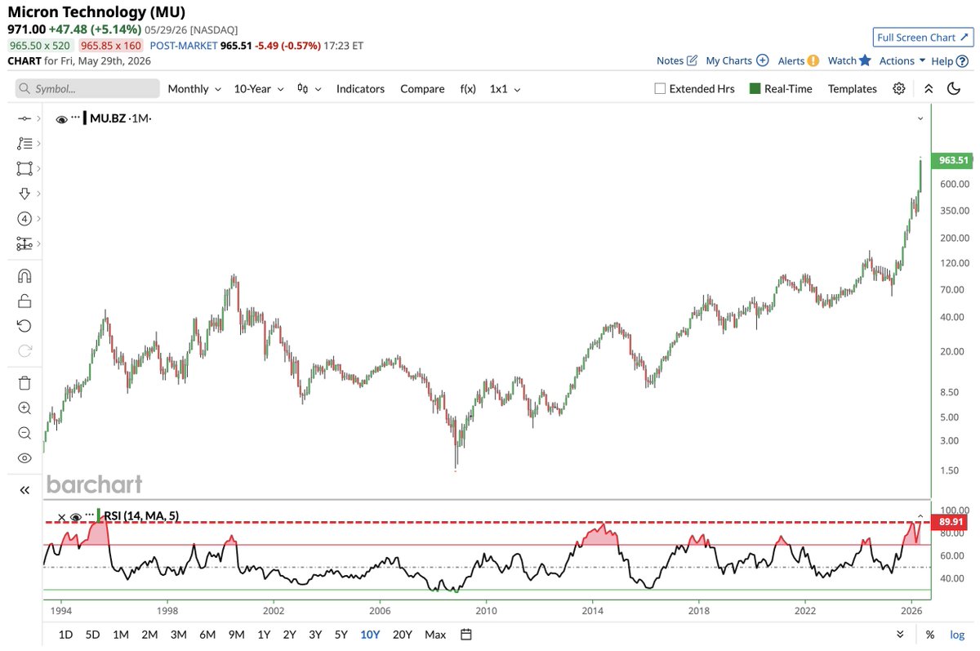Toggle percent scale button
This screenshot has height=651, width=980.
click(x=930, y=635)
